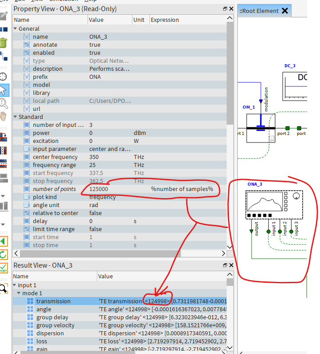Click the flip horizontal icon
Viewport: 320px width, 354px height.
4,151
